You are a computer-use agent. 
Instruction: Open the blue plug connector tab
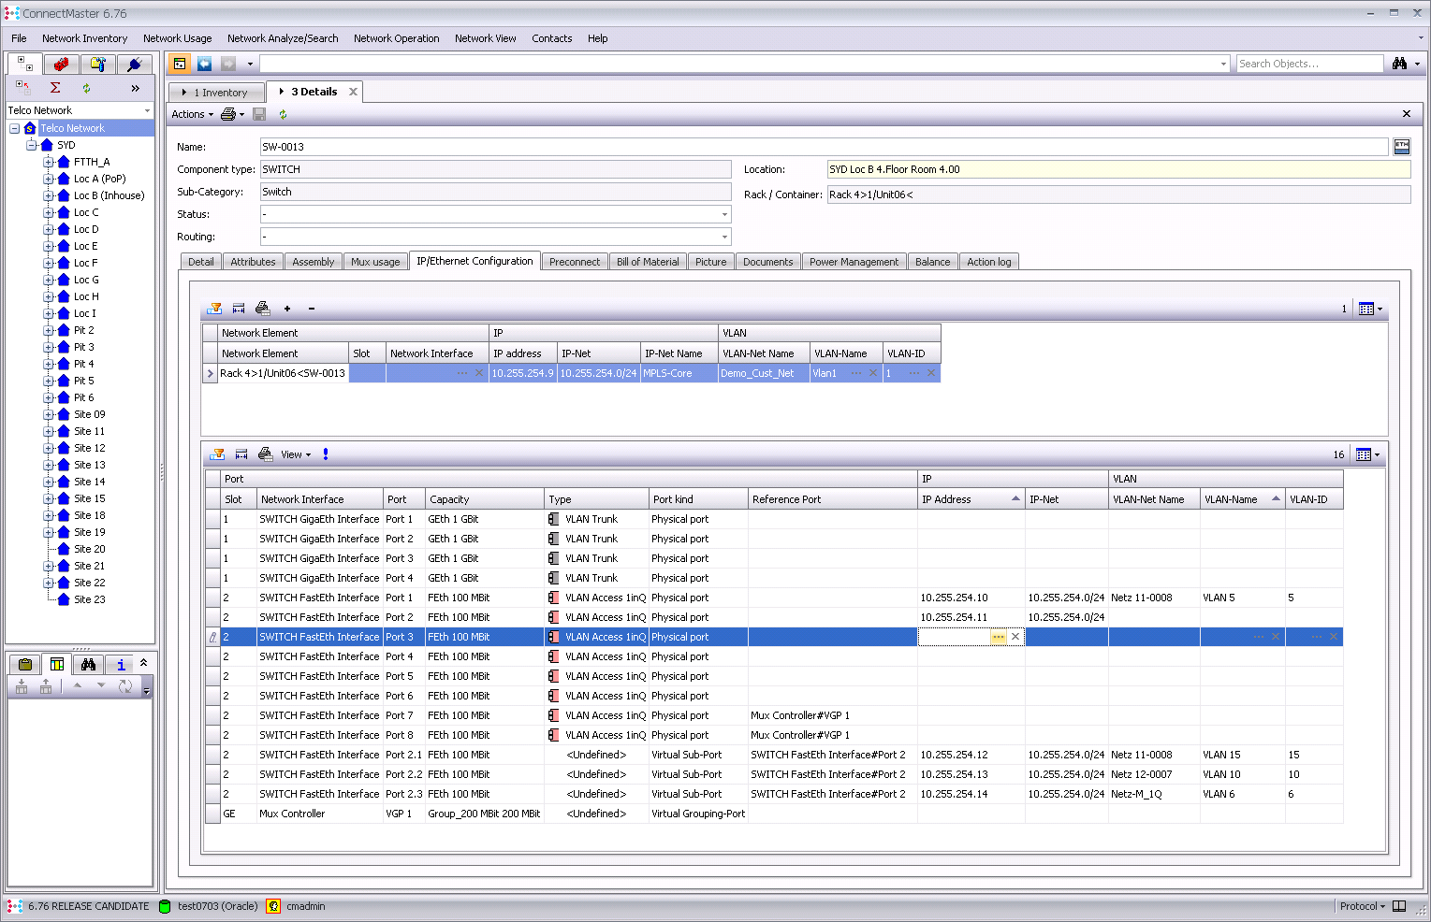134,64
